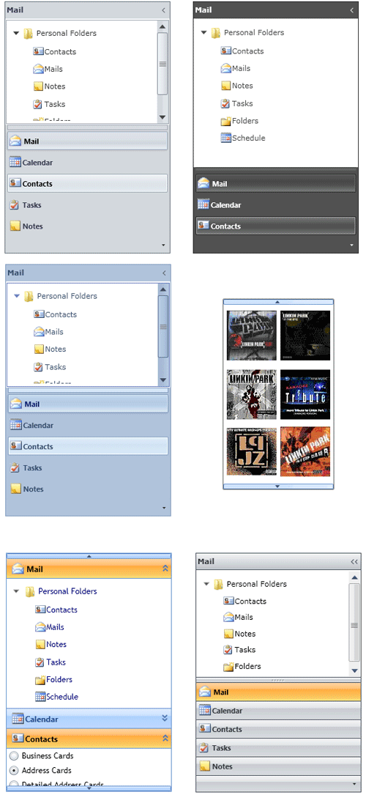Open white Linkin Park soldier album cover thumbnail
Screen dimensions: 366x803
pos(251,394)
